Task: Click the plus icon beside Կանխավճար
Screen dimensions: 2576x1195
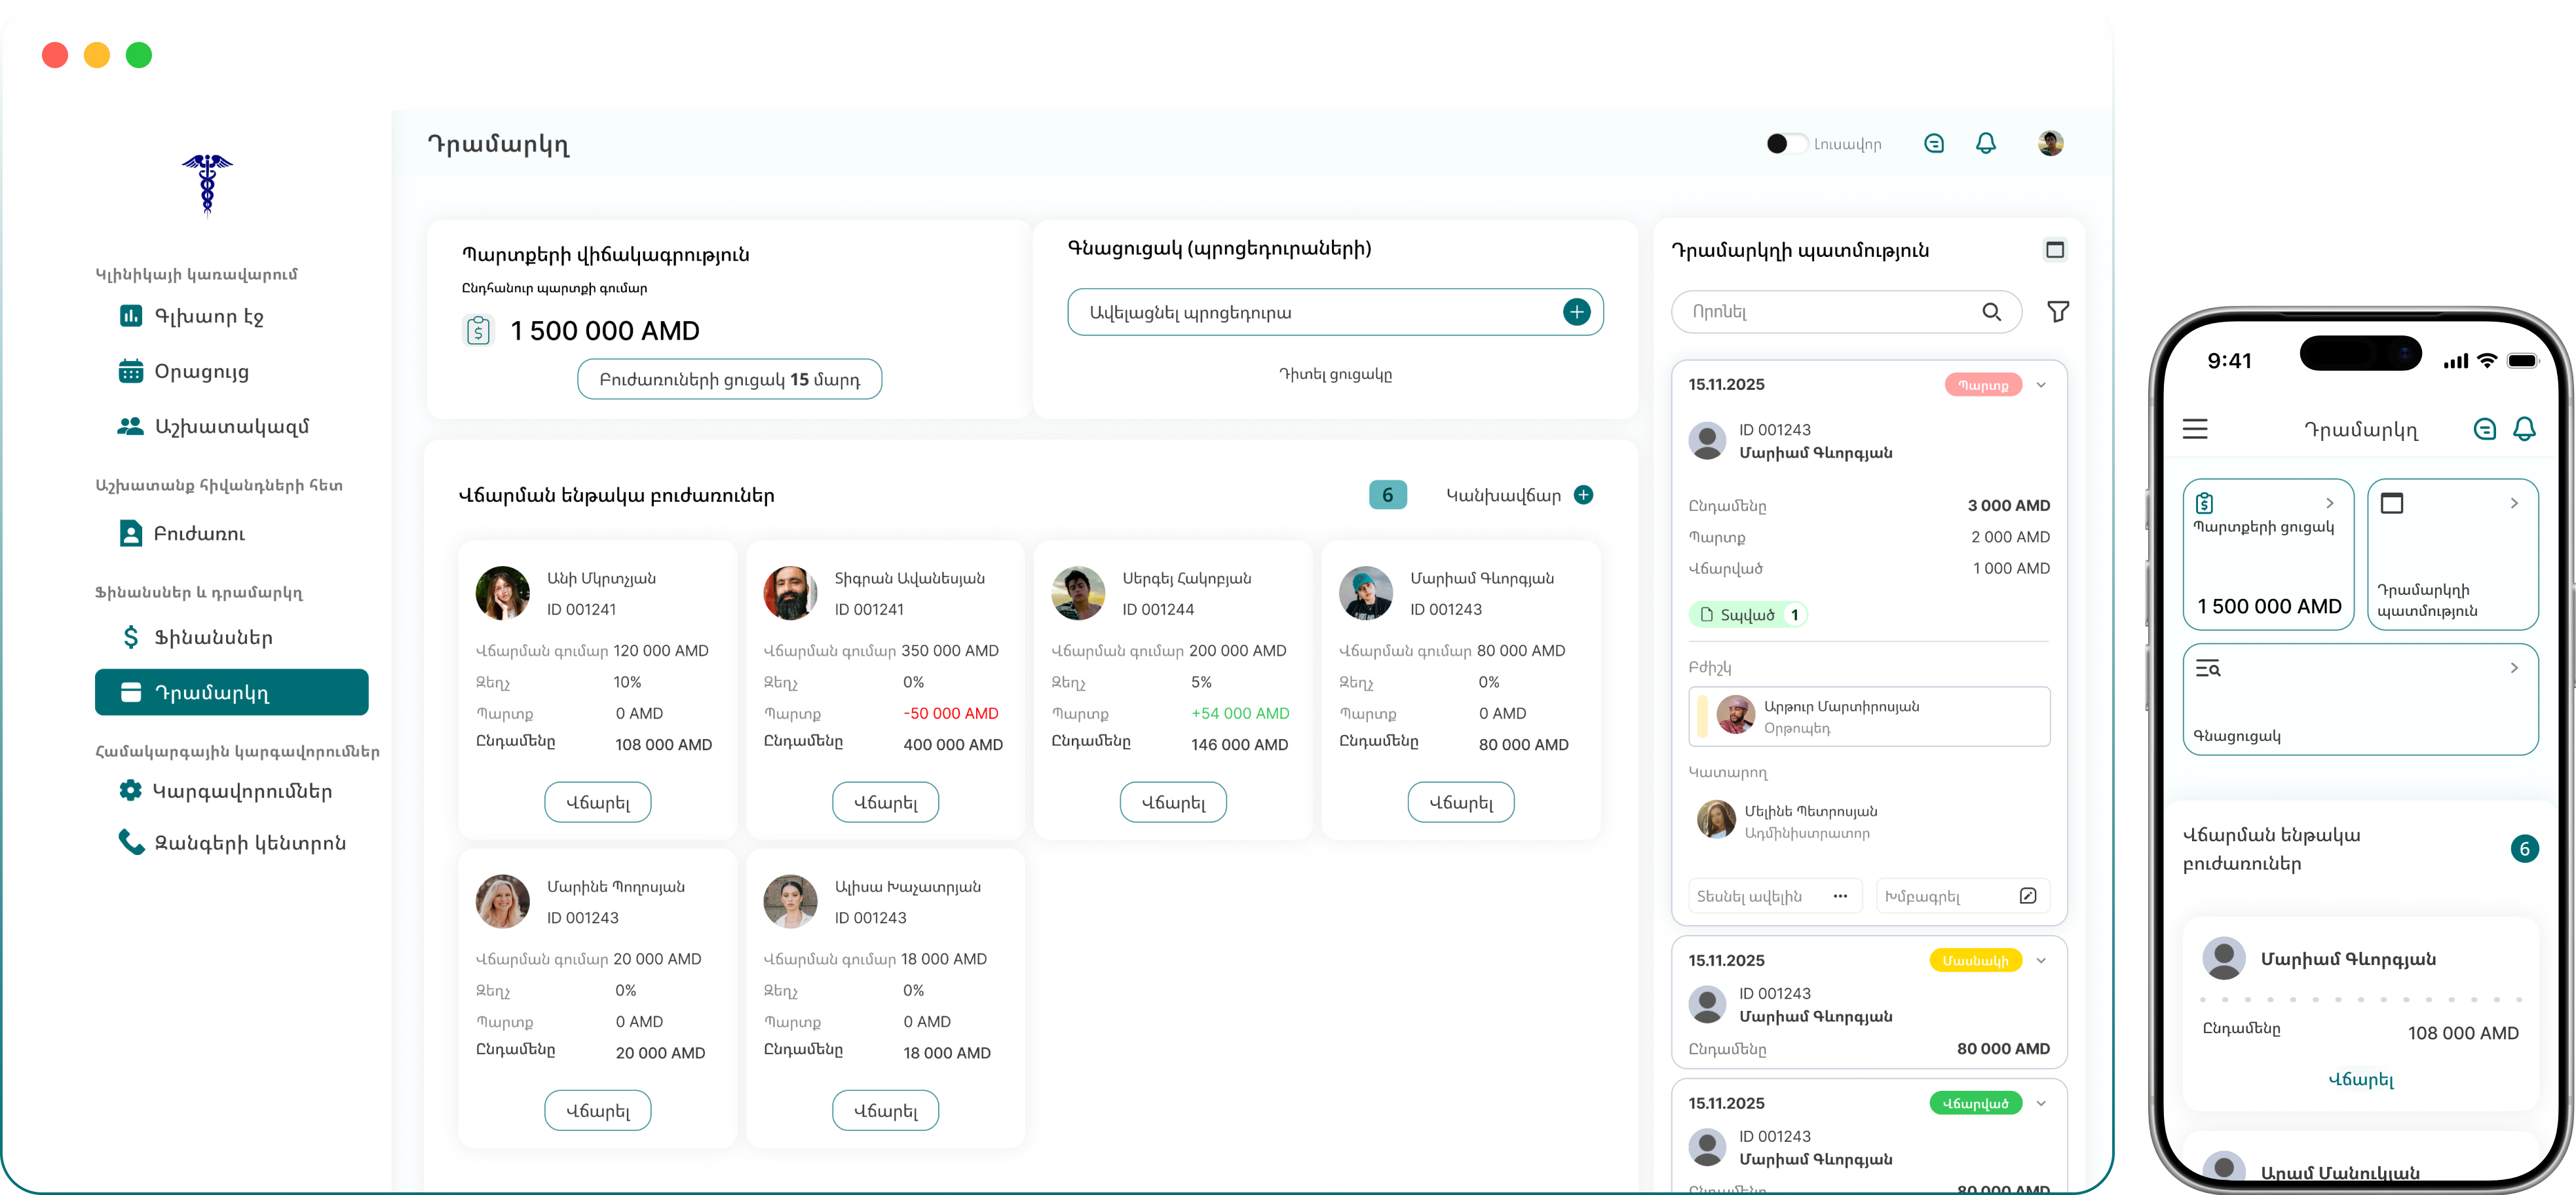Action: pos(1584,495)
